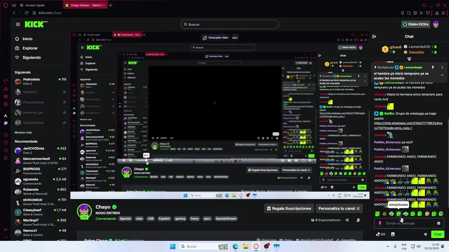The height and width of the screenshot is (252, 449).
Task: Toggle fullscreen in the video player
Action: [303, 160]
